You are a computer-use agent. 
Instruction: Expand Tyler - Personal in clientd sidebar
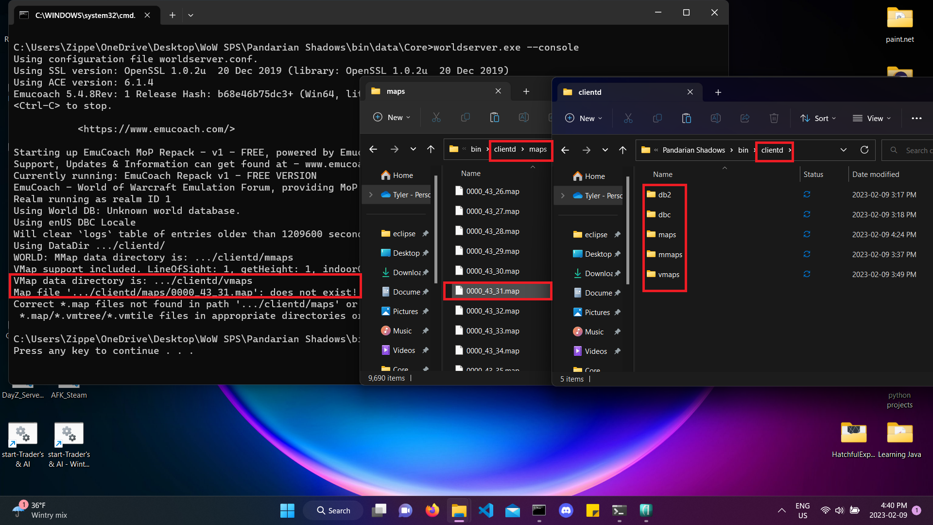coord(563,195)
